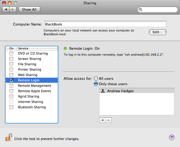Click the BlackBook.local address text
Screen dimensions: 180x147
55,34
